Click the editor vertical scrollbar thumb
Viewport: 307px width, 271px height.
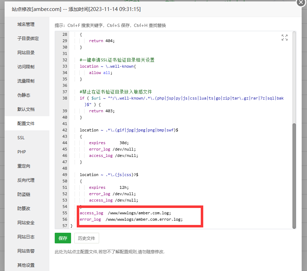[294, 176]
